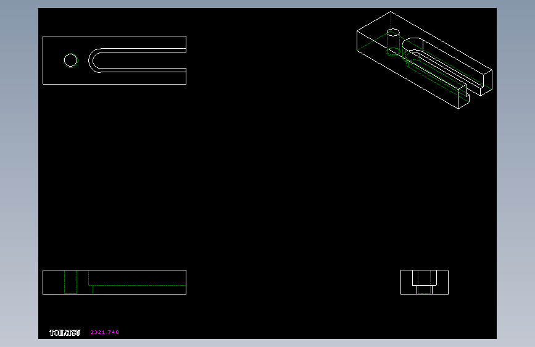This screenshot has height=347, width=535.
Task: Select the end view with stepped slot
Action: (x=425, y=282)
